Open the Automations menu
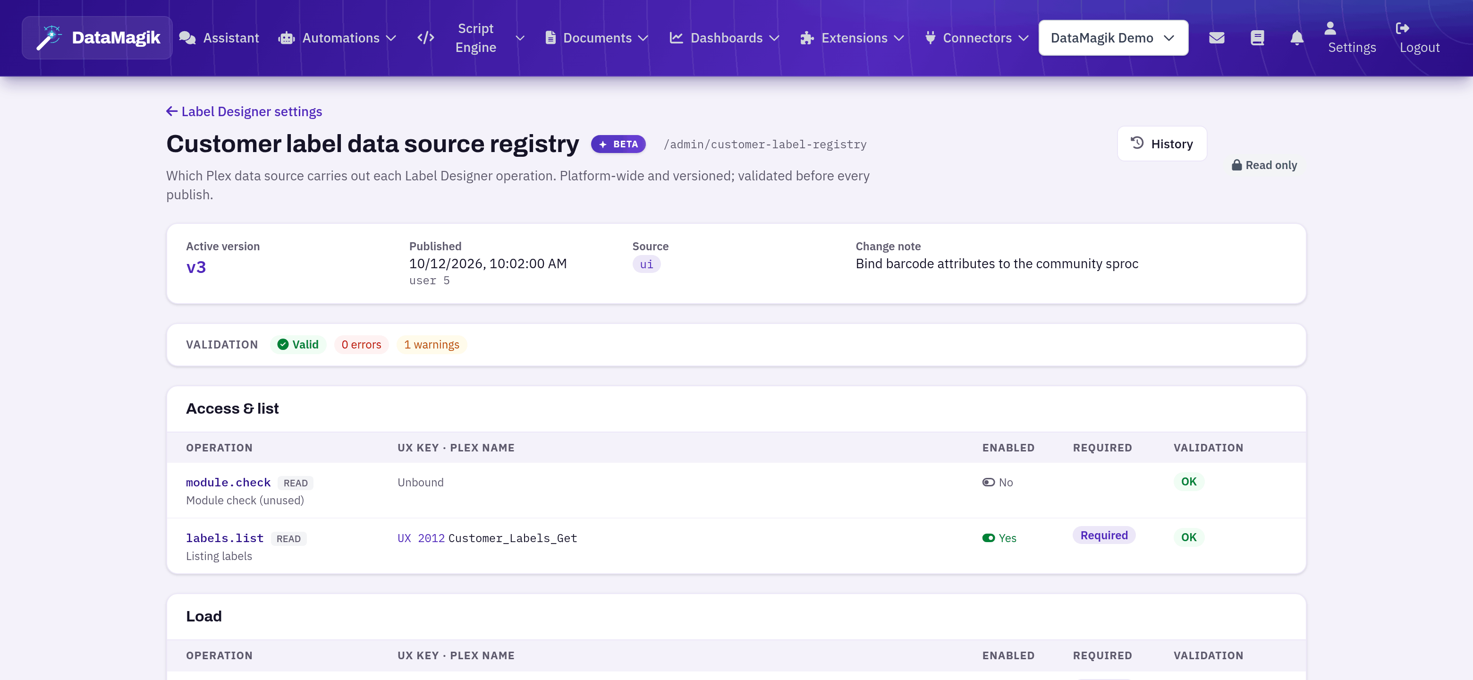The height and width of the screenshot is (680, 1473). coord(338,38)
